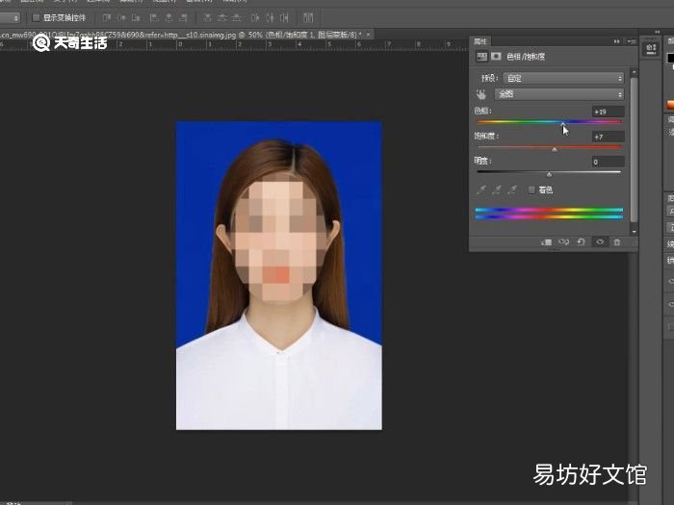Click the distribute left edges icon
Image resolution: width=674 pixels, height=505 pixels.
tap(255, 17)
